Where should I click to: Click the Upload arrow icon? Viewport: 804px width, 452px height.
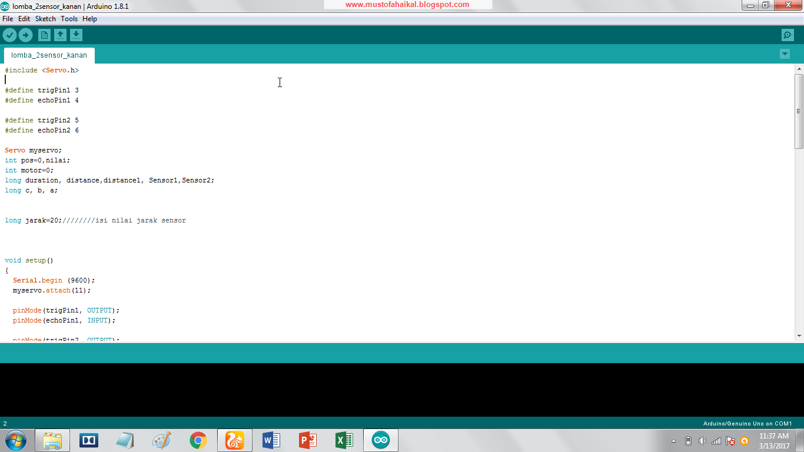tap(25, 35)
